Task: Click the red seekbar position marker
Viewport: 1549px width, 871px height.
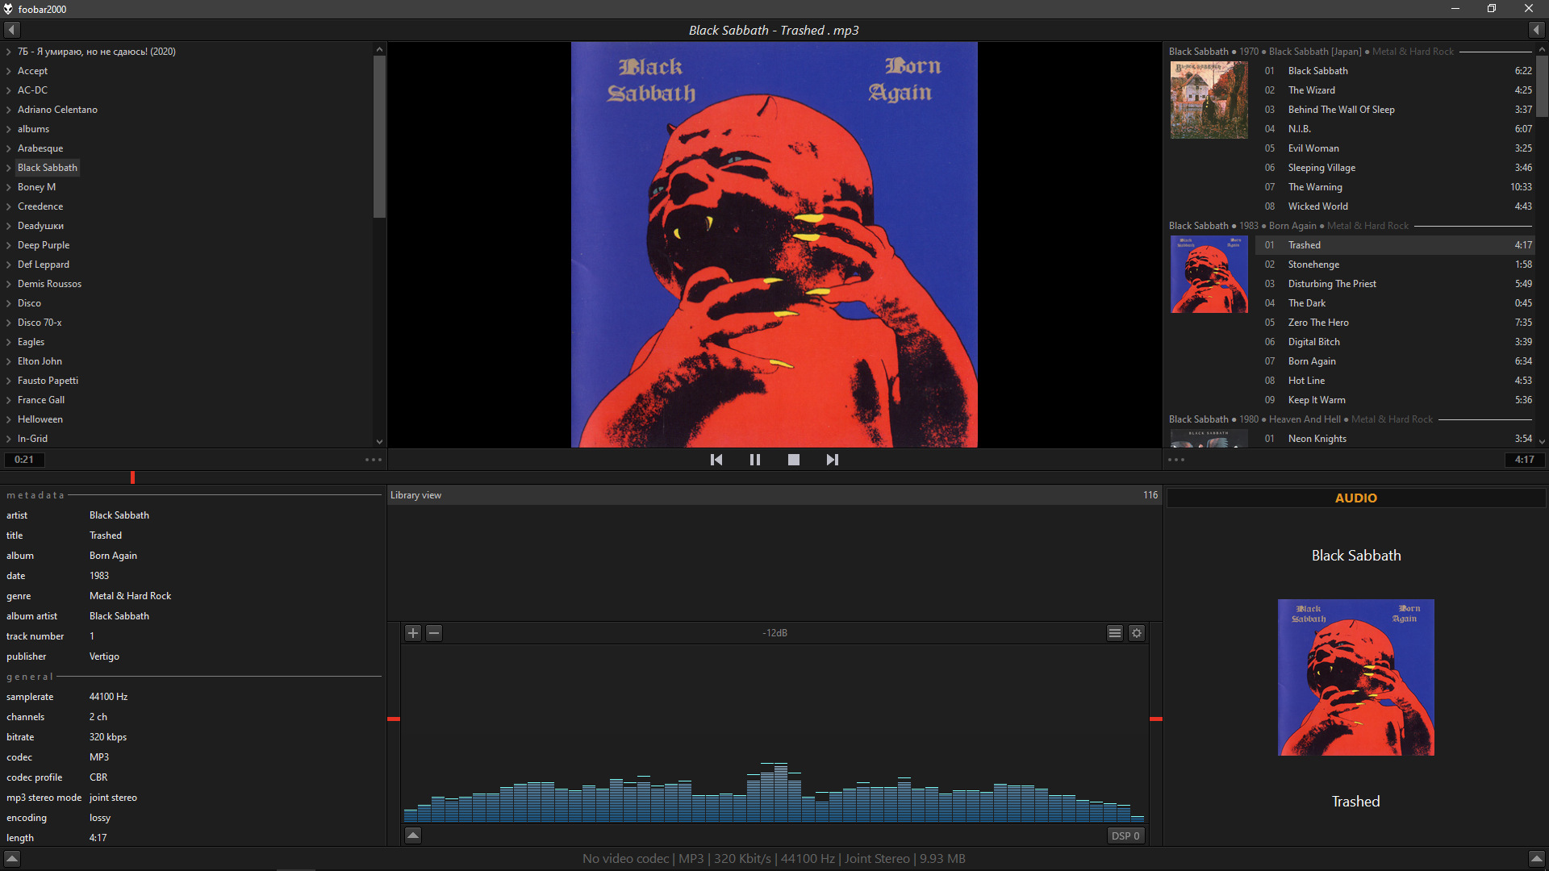Action: 132,477
